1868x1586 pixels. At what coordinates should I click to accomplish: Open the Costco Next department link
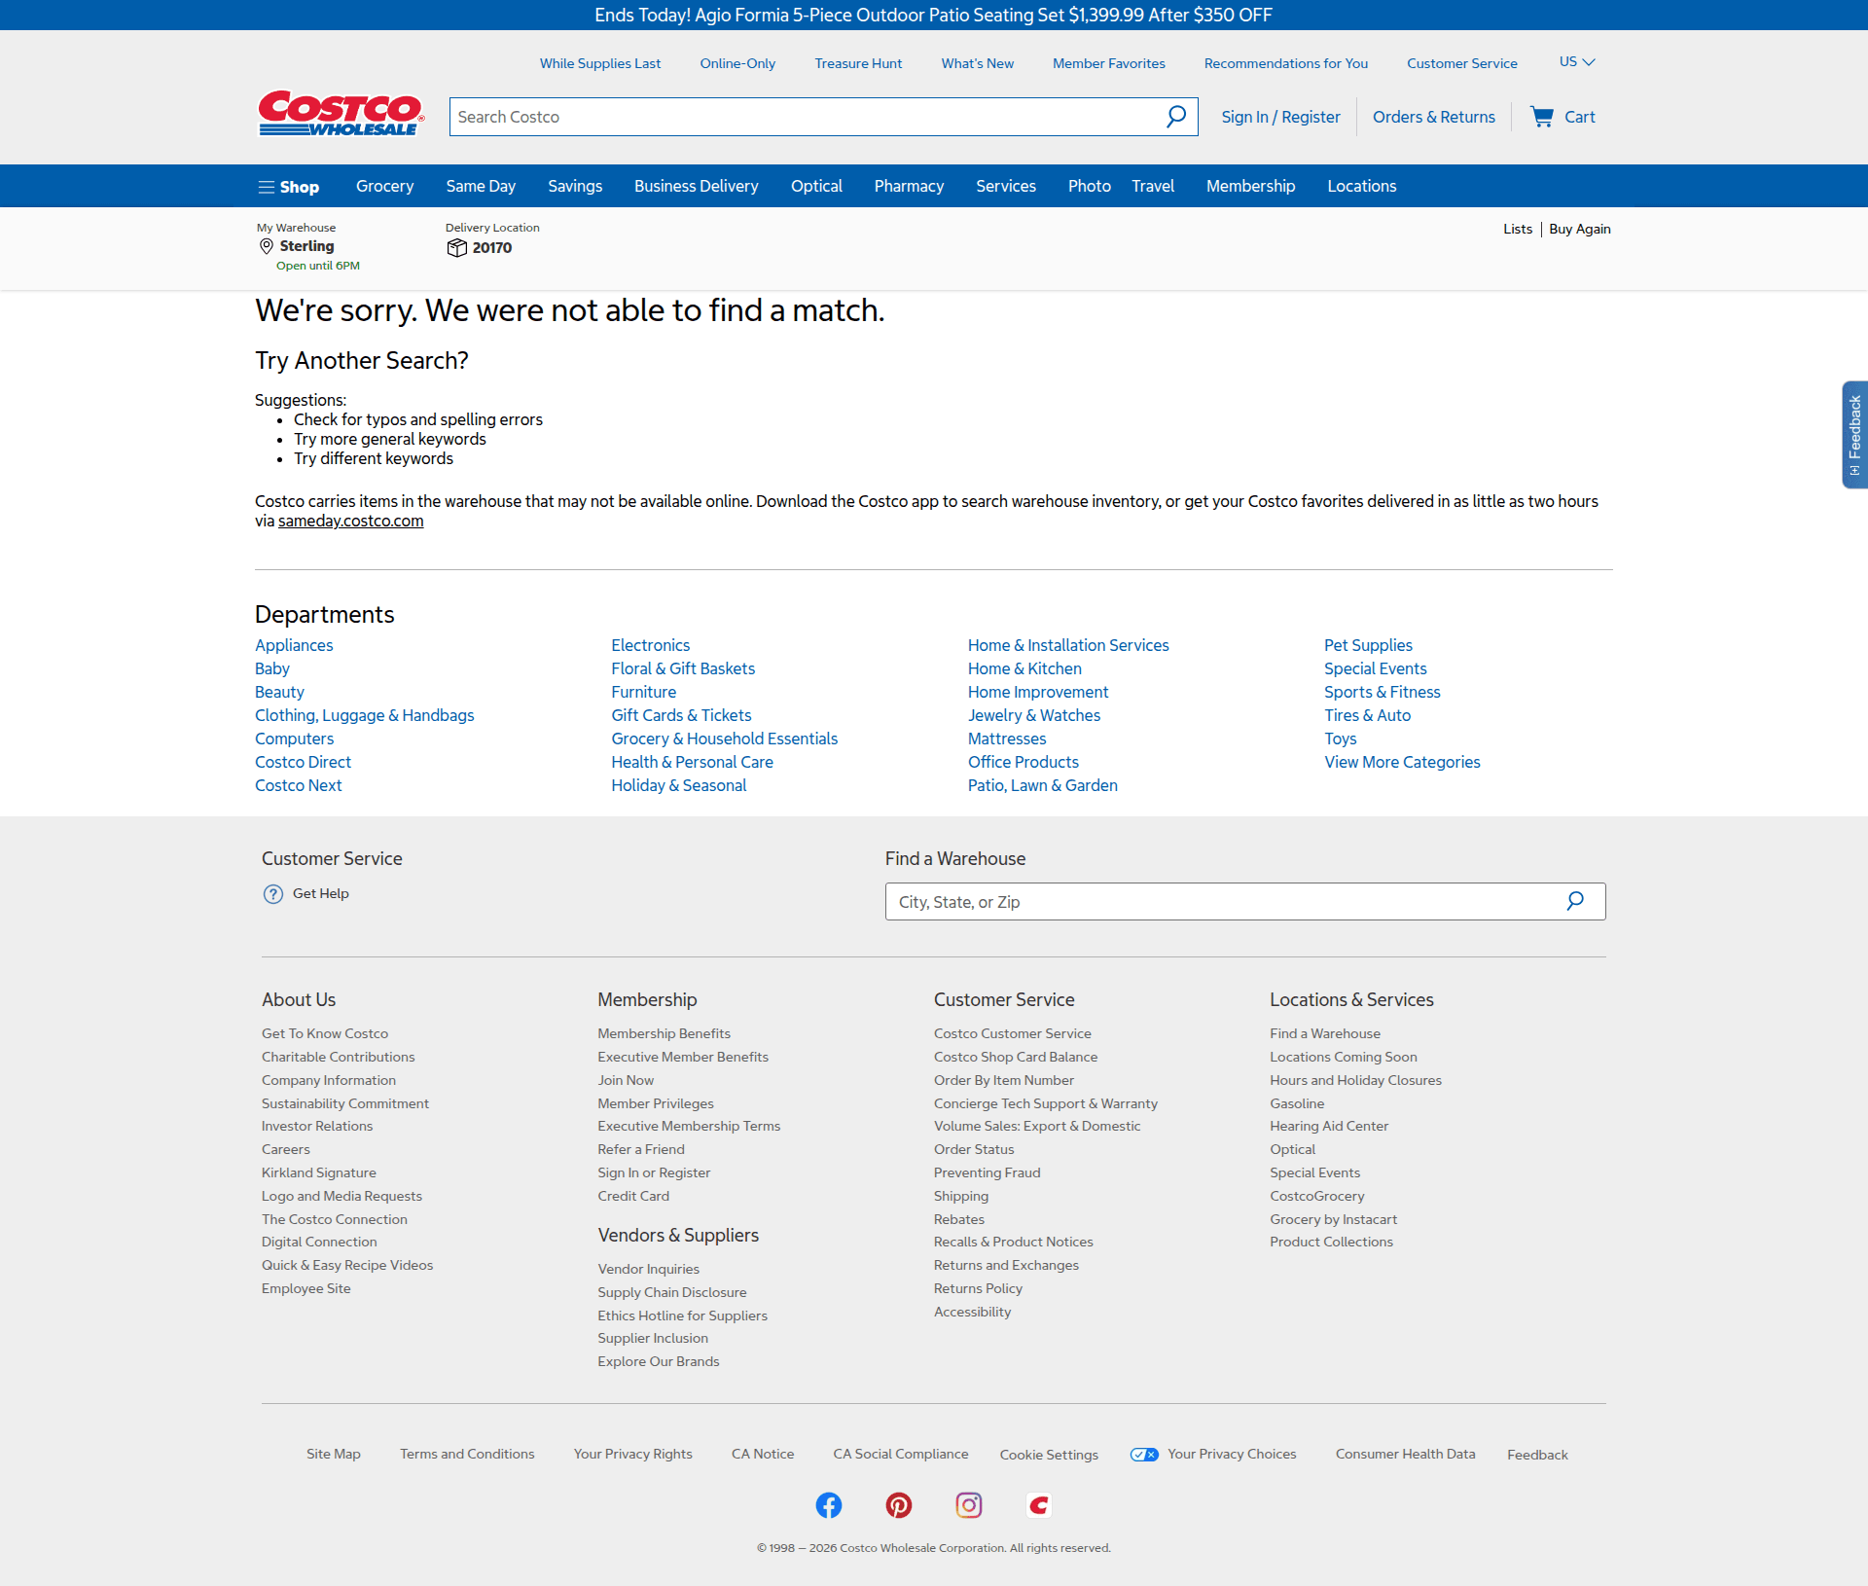299,785
